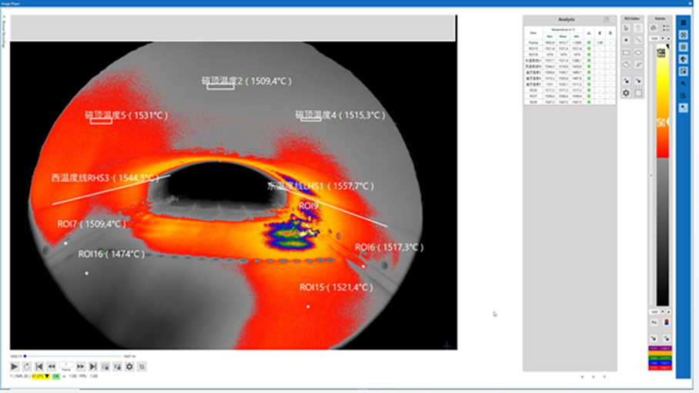Select the point ROI tool
Image resolution: width=699 pixels, height=393 pixels.
[x=627, y=40]
